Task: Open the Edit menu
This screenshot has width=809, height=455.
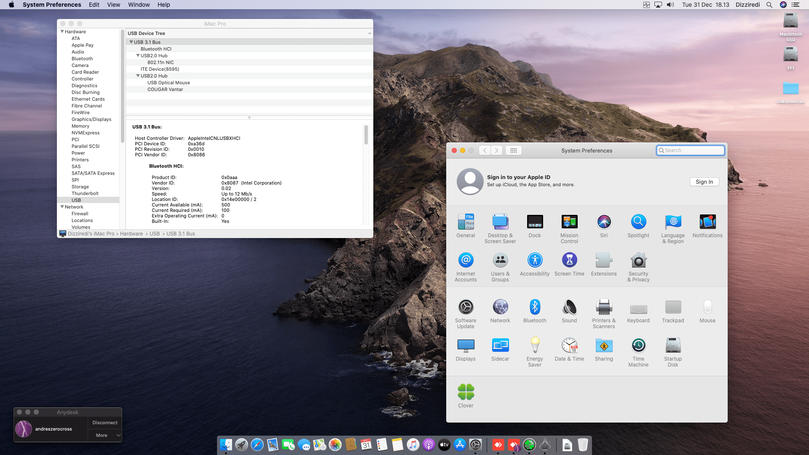Action: click(x=94, y=5)
